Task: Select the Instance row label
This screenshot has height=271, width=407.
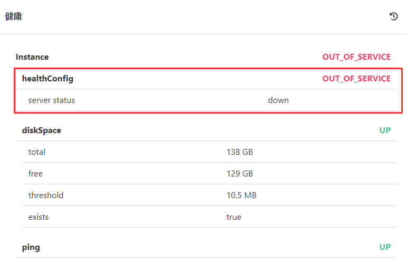Action: point(32,57)
